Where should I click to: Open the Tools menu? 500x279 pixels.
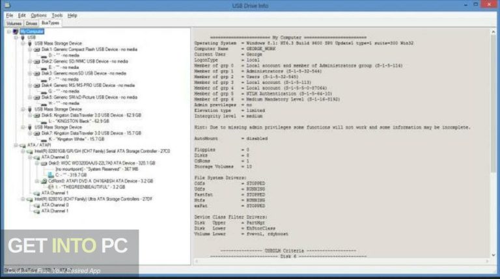(x=57, y=14)
